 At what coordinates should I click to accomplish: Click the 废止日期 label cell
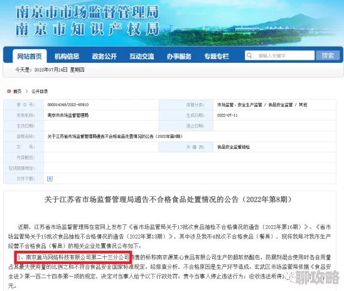point(186,126)
